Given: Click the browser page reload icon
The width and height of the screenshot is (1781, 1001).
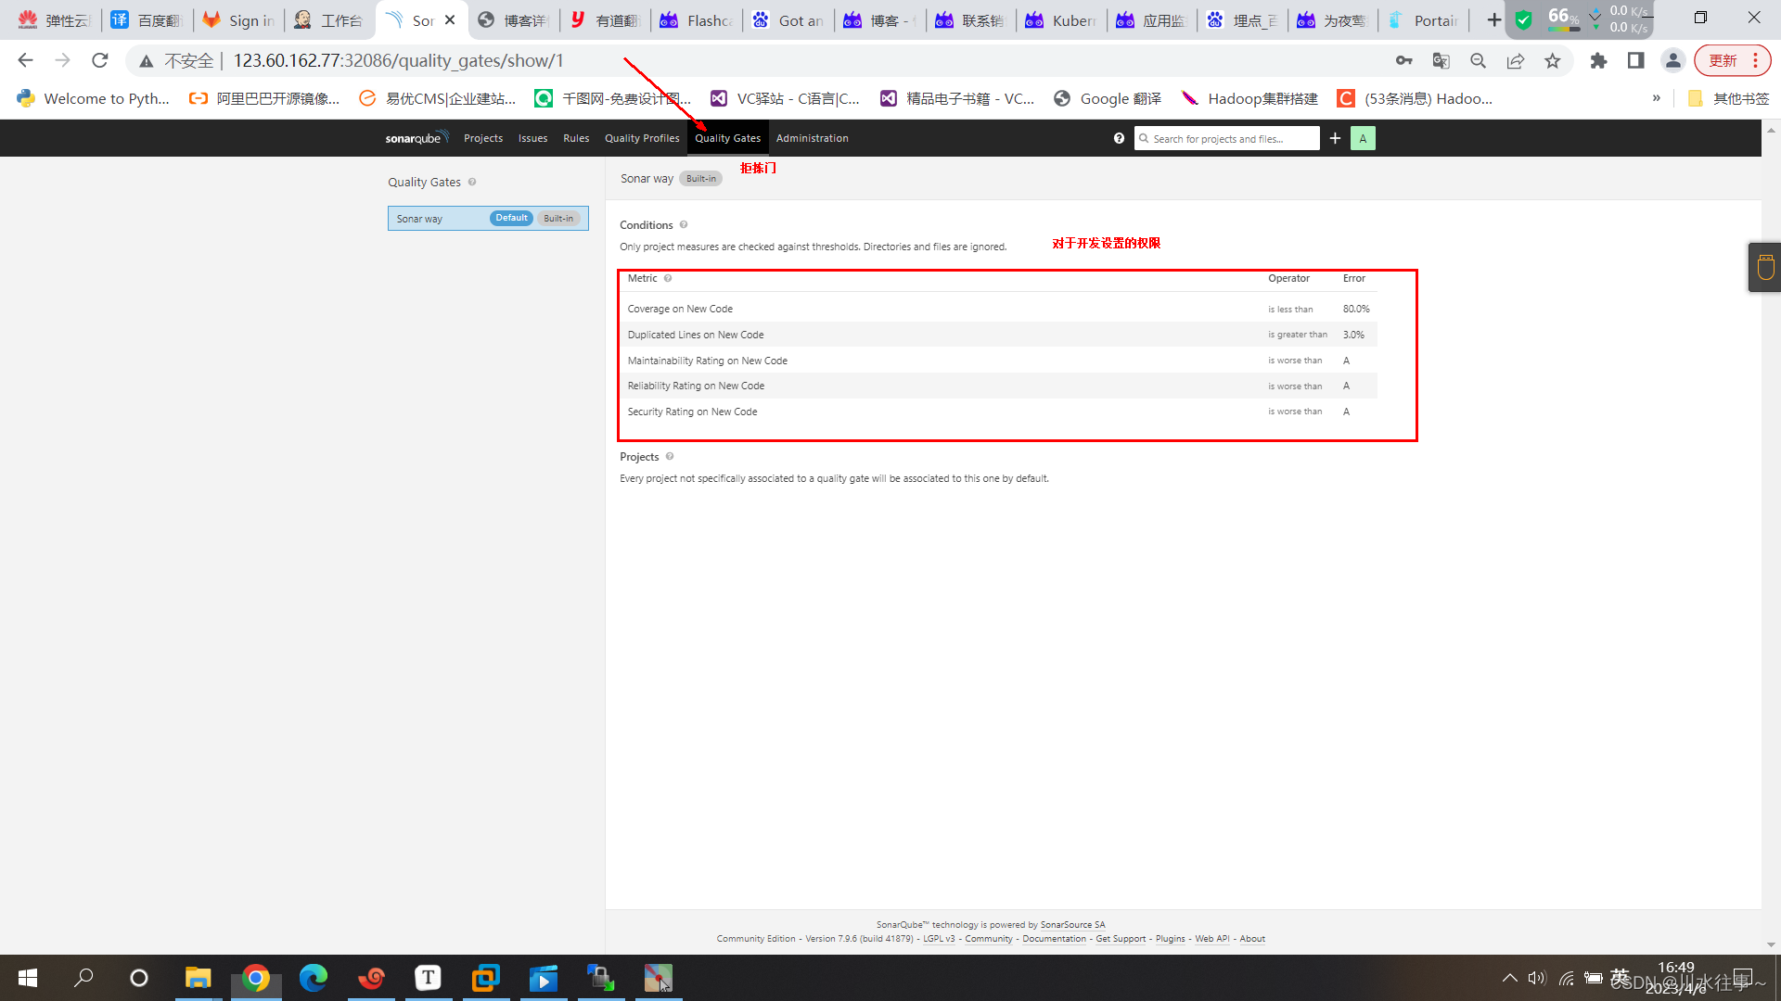Looking at the screenshot, I should (100, 61).
